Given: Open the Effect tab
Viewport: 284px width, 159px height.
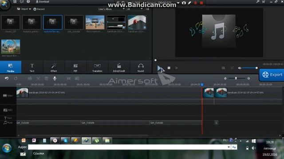Looking at the screenshot, I should 54,67.
